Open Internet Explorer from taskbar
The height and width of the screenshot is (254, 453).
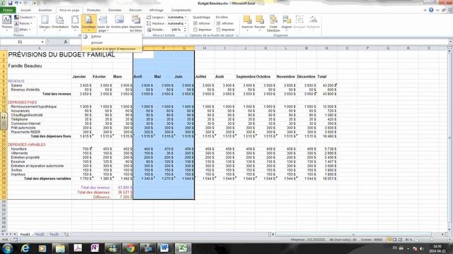[x=25, y=248]
